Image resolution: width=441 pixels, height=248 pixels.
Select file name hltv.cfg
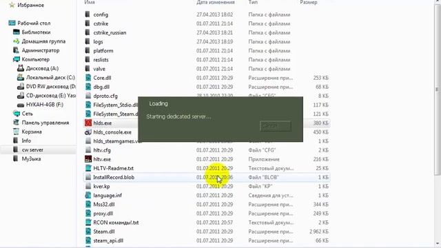tap(102, 150)
